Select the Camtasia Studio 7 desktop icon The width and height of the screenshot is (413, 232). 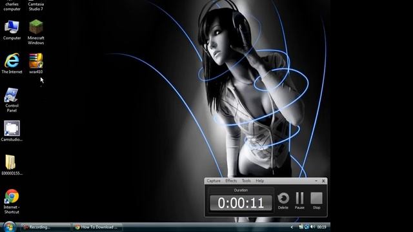(36, 6)
